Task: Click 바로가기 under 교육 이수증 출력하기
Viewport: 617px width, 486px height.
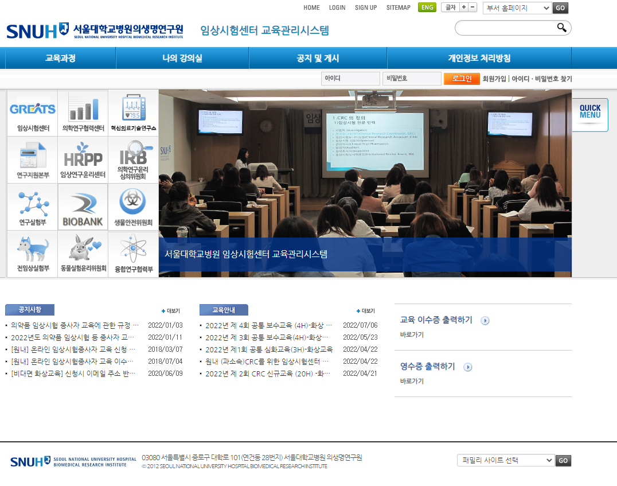Action: point(412,335)
